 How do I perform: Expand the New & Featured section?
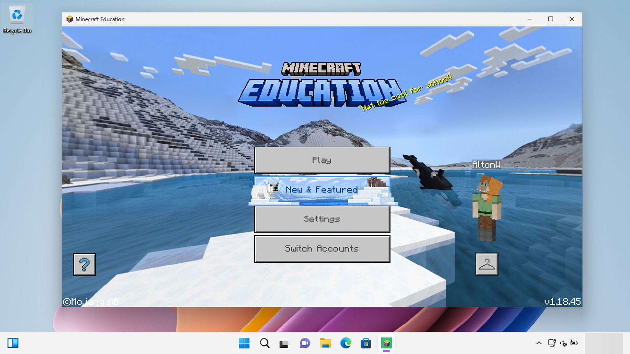click(322, 189)
